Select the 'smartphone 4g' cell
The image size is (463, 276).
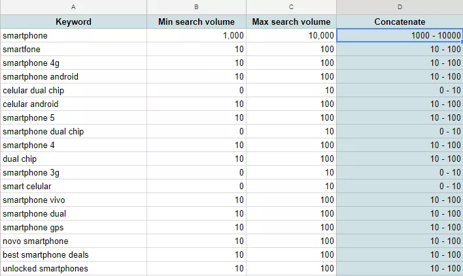pos(73,63)
